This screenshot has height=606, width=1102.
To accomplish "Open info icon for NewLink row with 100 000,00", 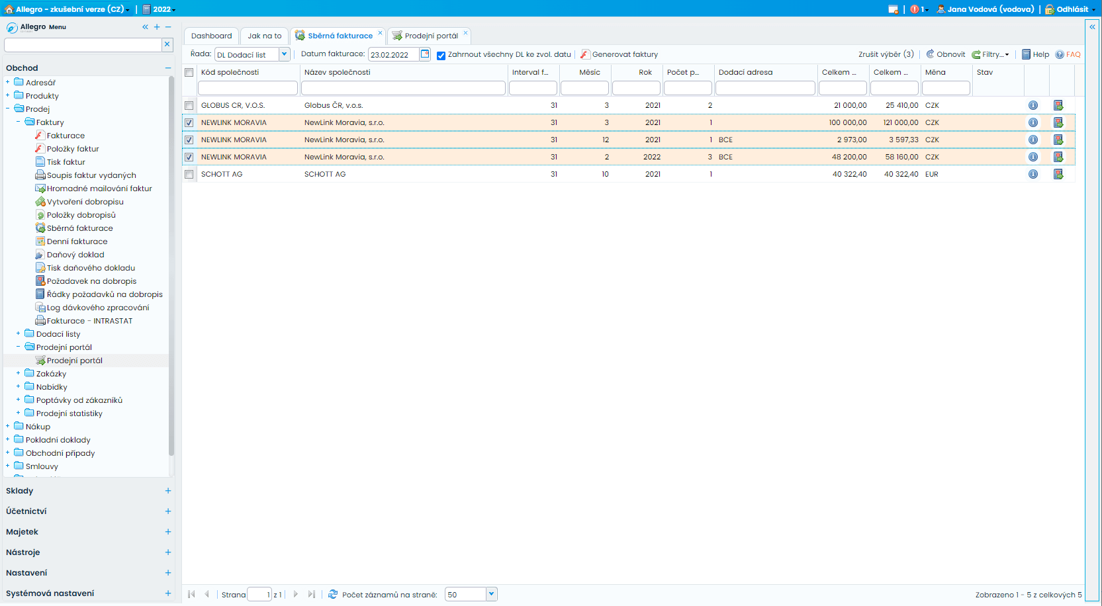I will click(x=1033, y=122).
